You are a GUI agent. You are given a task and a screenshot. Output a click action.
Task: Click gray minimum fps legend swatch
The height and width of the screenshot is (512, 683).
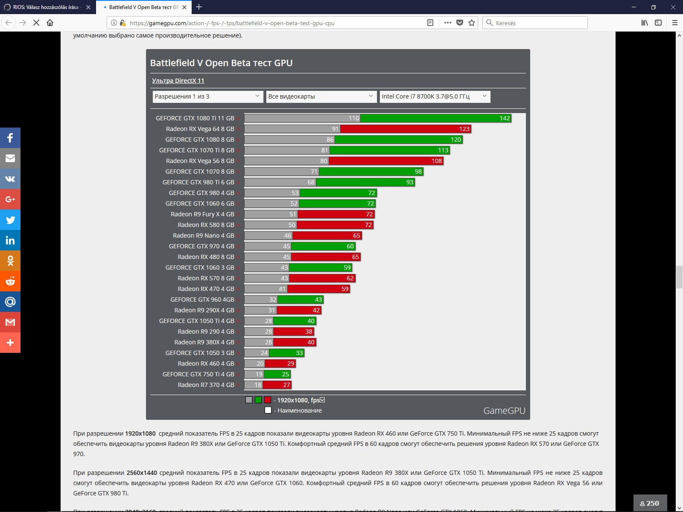coord(249,400)
